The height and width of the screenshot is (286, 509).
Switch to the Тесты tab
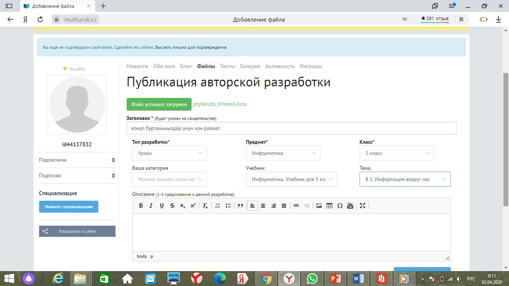(227, 66)
